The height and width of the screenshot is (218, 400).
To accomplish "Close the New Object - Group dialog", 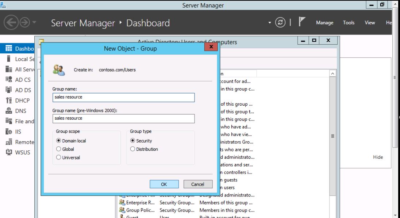I will click(x=211, y=47).
